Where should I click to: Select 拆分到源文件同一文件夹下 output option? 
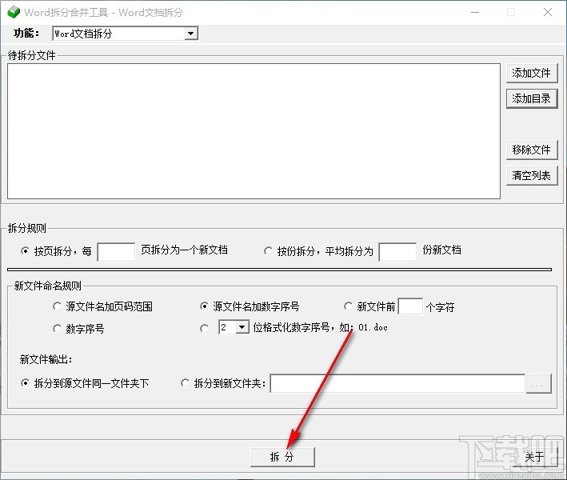25,383
